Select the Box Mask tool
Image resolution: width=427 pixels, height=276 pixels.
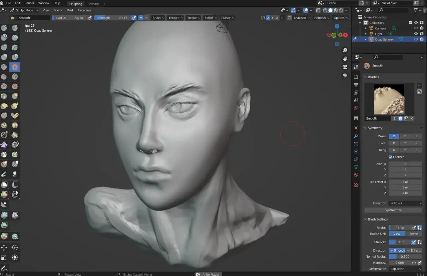[4, 184]
